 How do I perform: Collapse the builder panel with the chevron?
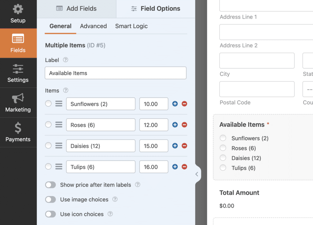pos(197,174)
